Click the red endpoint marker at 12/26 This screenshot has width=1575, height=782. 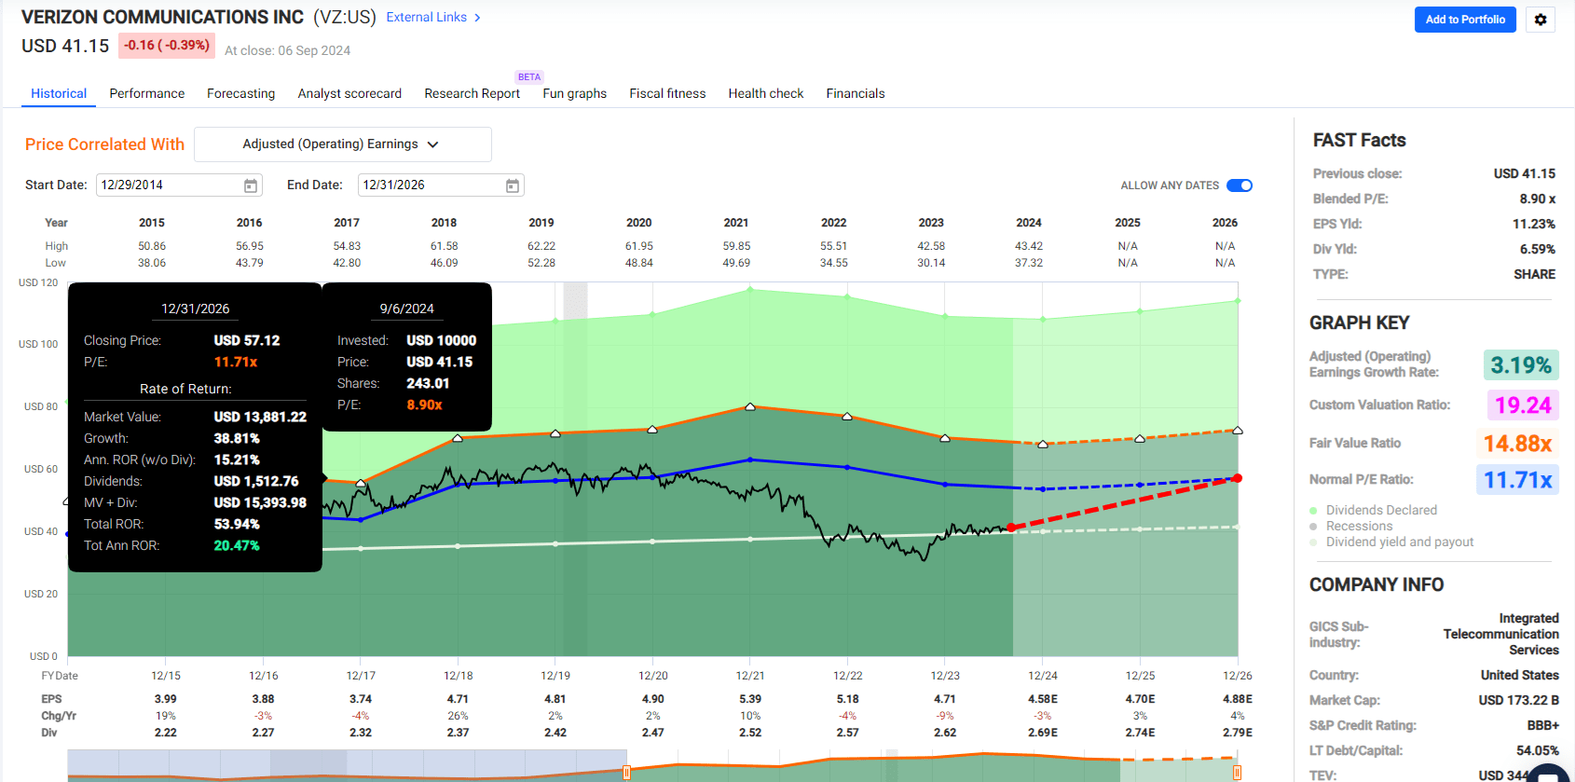pos(1237,478)
